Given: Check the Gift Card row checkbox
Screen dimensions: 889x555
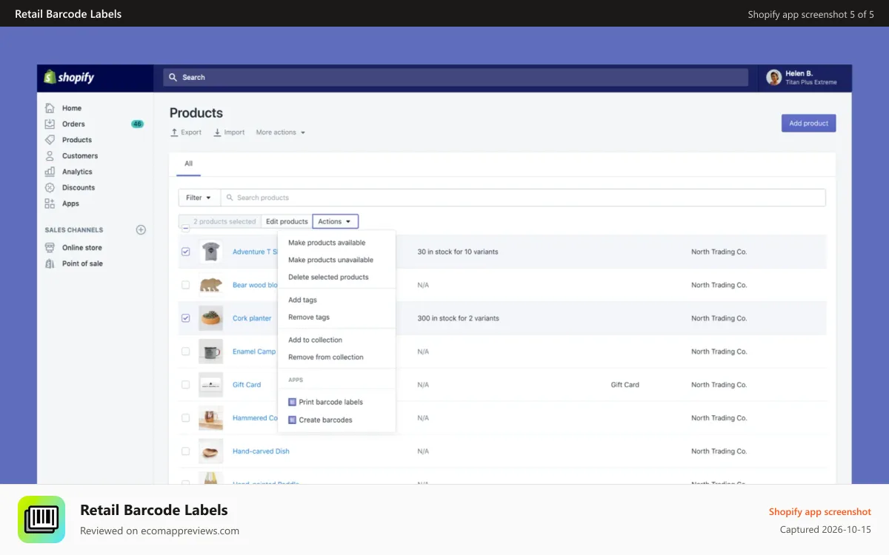Looking at the screenshot, I should tap(185, 385).
